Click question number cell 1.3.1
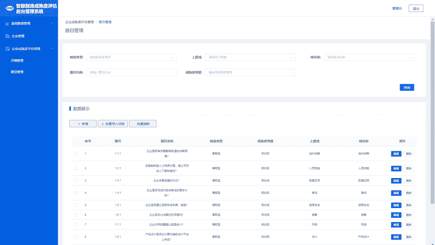 click(118, 181)
